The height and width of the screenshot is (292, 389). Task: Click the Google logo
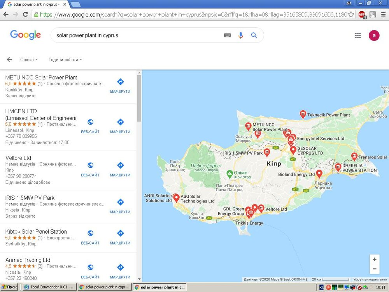[x=25, y=35]
